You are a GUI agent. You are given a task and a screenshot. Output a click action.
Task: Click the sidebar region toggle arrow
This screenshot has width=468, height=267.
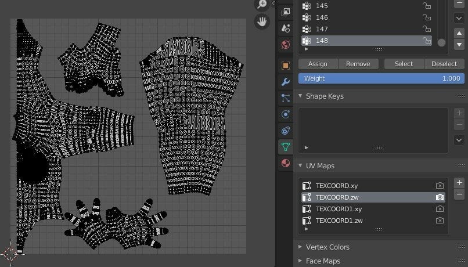(x=273, y=3)
